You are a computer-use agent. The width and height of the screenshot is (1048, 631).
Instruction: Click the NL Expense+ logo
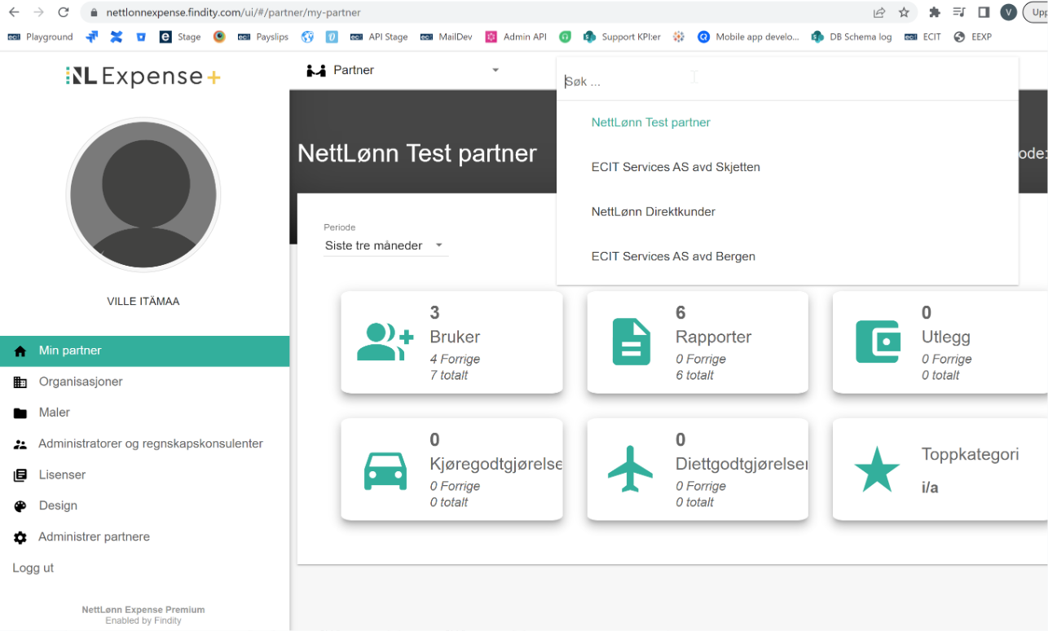143,77
